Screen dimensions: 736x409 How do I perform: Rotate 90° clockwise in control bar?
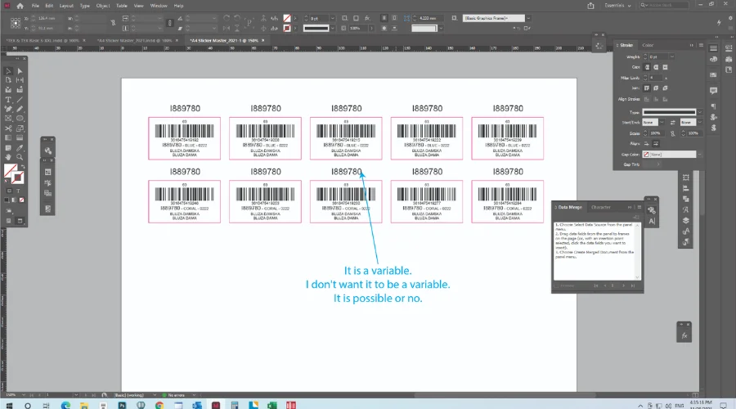(227, 18)
